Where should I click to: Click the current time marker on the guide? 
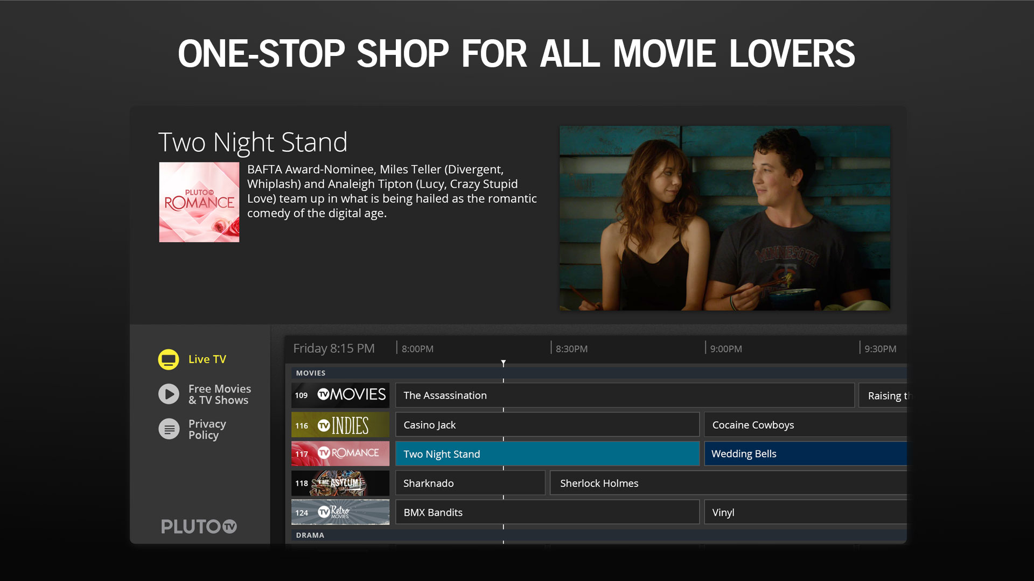tap(504, 363)
